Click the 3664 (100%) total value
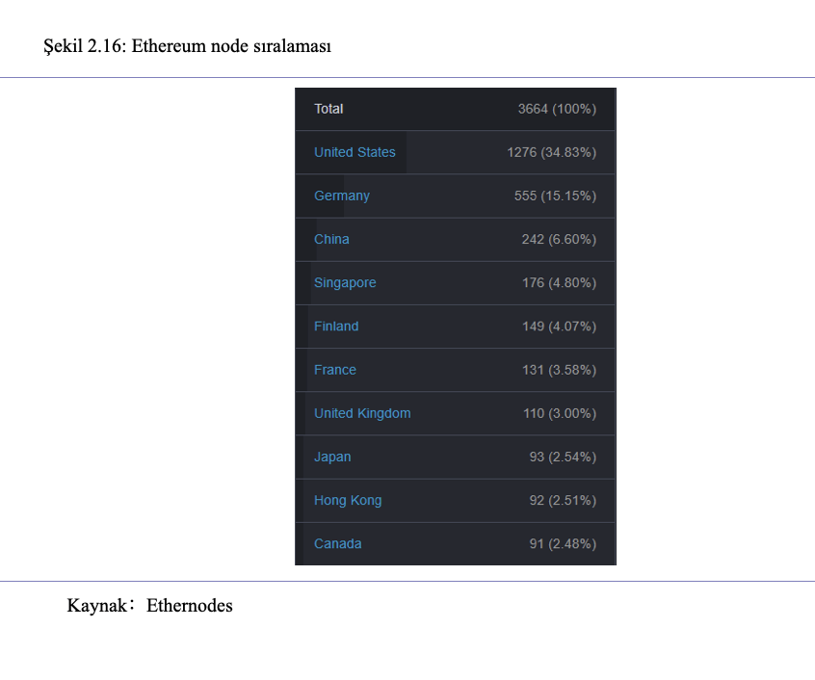This screenshot has height=680, width=815. click(x=557, y=109)
